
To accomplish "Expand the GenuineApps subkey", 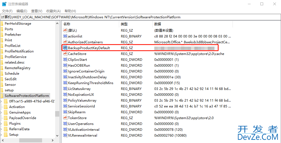I will point(1,112).
